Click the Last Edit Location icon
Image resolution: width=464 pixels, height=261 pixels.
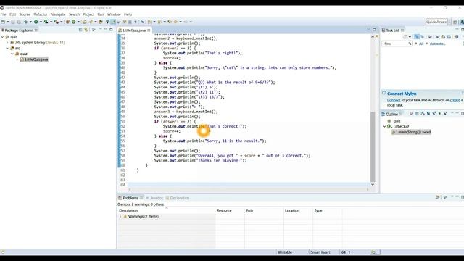pyautogui.click(x=170, y=22)
